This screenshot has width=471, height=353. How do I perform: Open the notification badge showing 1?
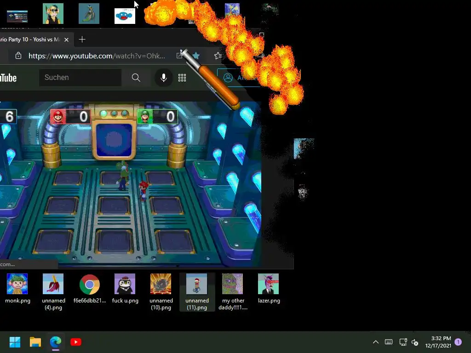click(x=458, y=342)
